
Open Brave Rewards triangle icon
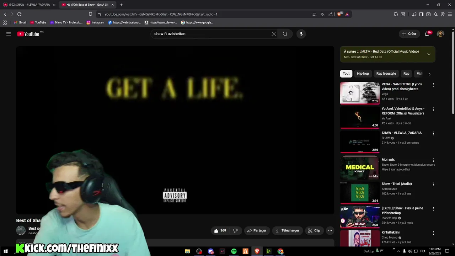click(347, 14)
